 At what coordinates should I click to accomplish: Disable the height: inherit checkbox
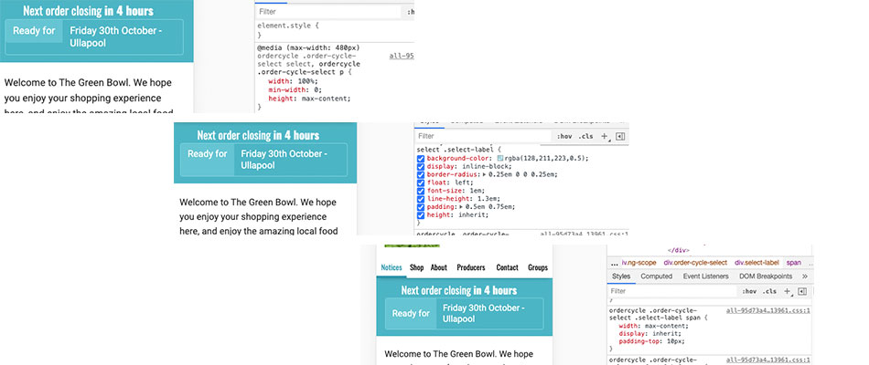[x=421, y=214]
